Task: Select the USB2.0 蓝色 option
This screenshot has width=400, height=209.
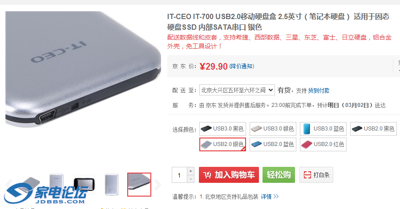Action: point(273,144)
